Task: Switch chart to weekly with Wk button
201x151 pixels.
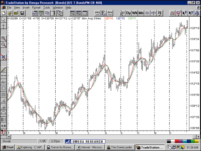Action: point(135,13)
